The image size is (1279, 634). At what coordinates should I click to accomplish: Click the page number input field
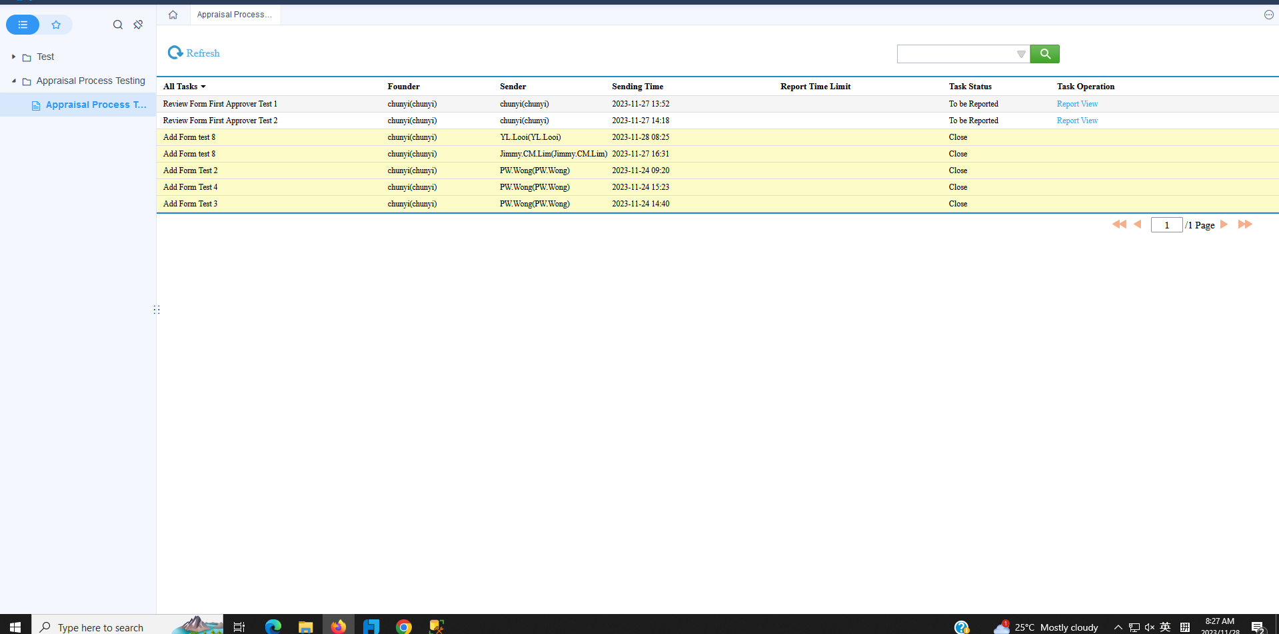pyautogui.click(x=1166, y=225)
